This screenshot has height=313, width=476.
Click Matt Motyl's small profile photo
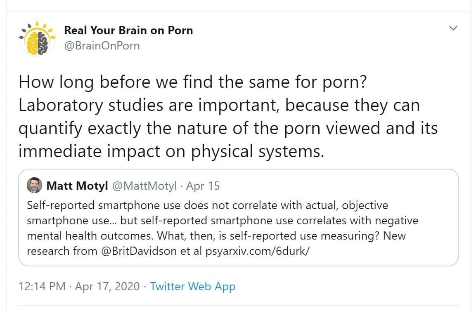coord(34,186)
